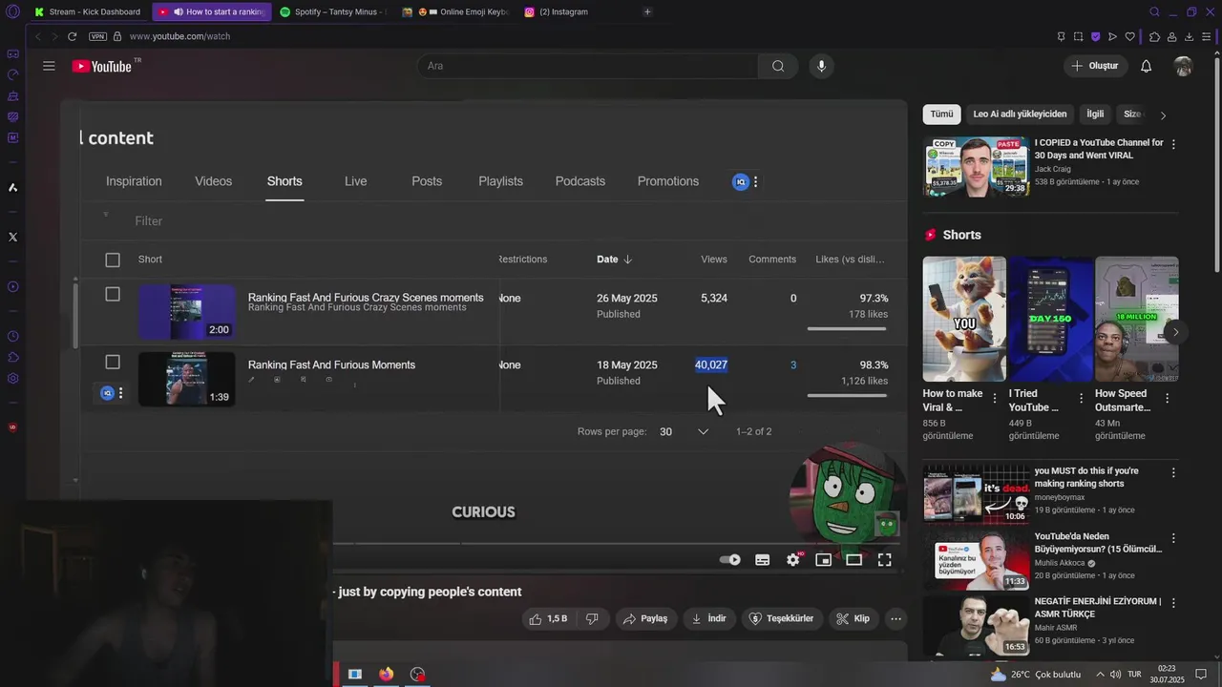The width and height of the screenshot is (1222, 687).
Task: Toggle subtitles in the video player
Action: (762, 560)
